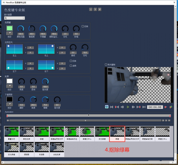178x165 pixels.
Task: Click the loop playback icon
Action: coord(107,107)
